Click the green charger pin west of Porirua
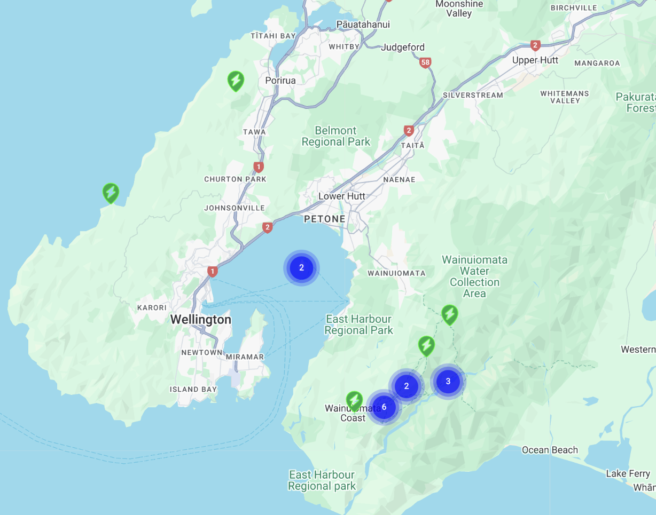 click(x=236, y=81)
